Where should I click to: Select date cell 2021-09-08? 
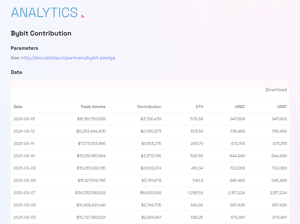25,180
